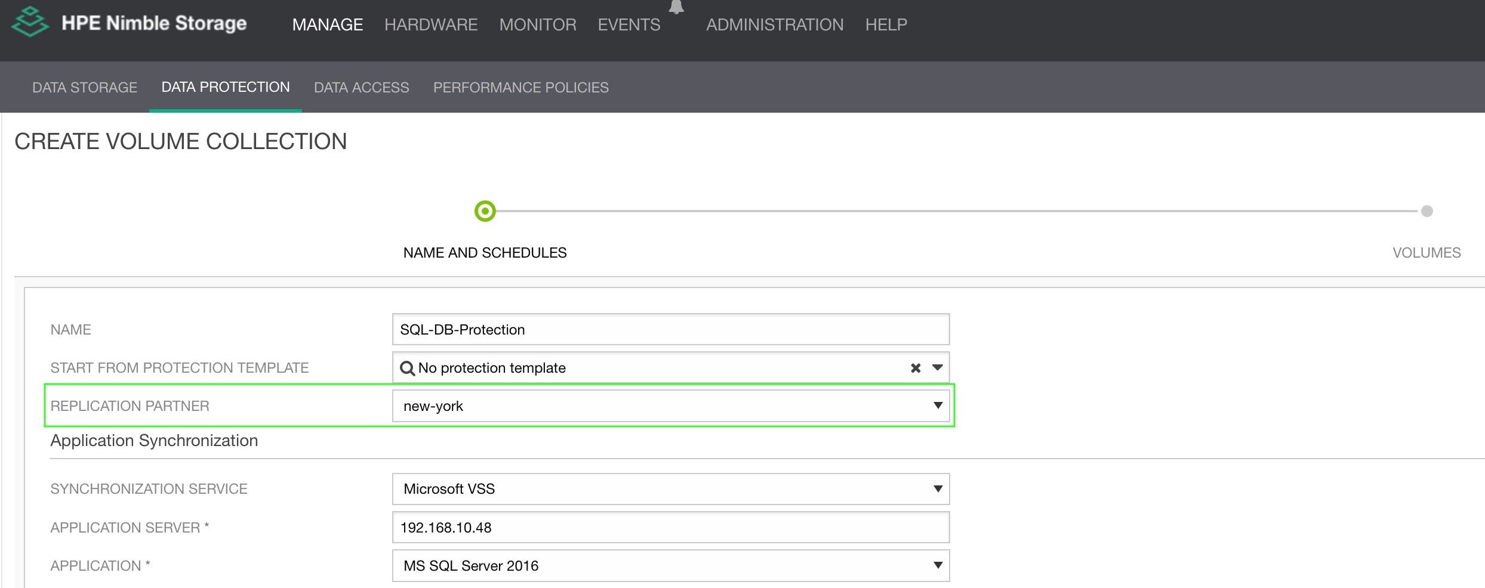Open the Application dropdown showing MS SQL Server 2016

point(671,565)
